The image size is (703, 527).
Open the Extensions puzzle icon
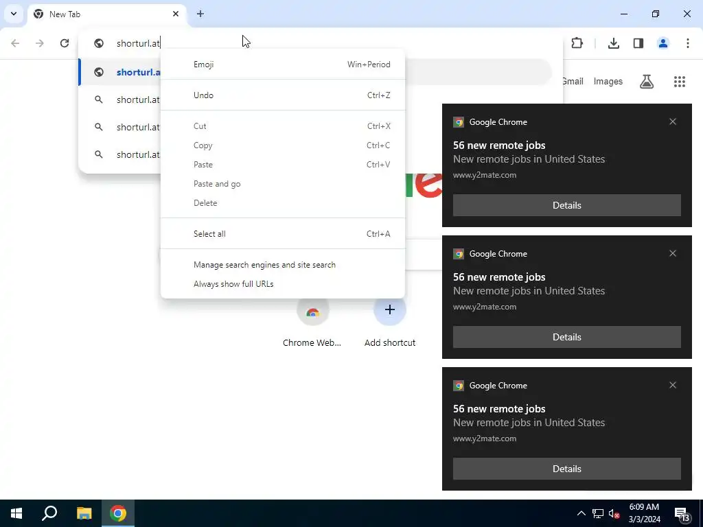[x=577, y=43]
